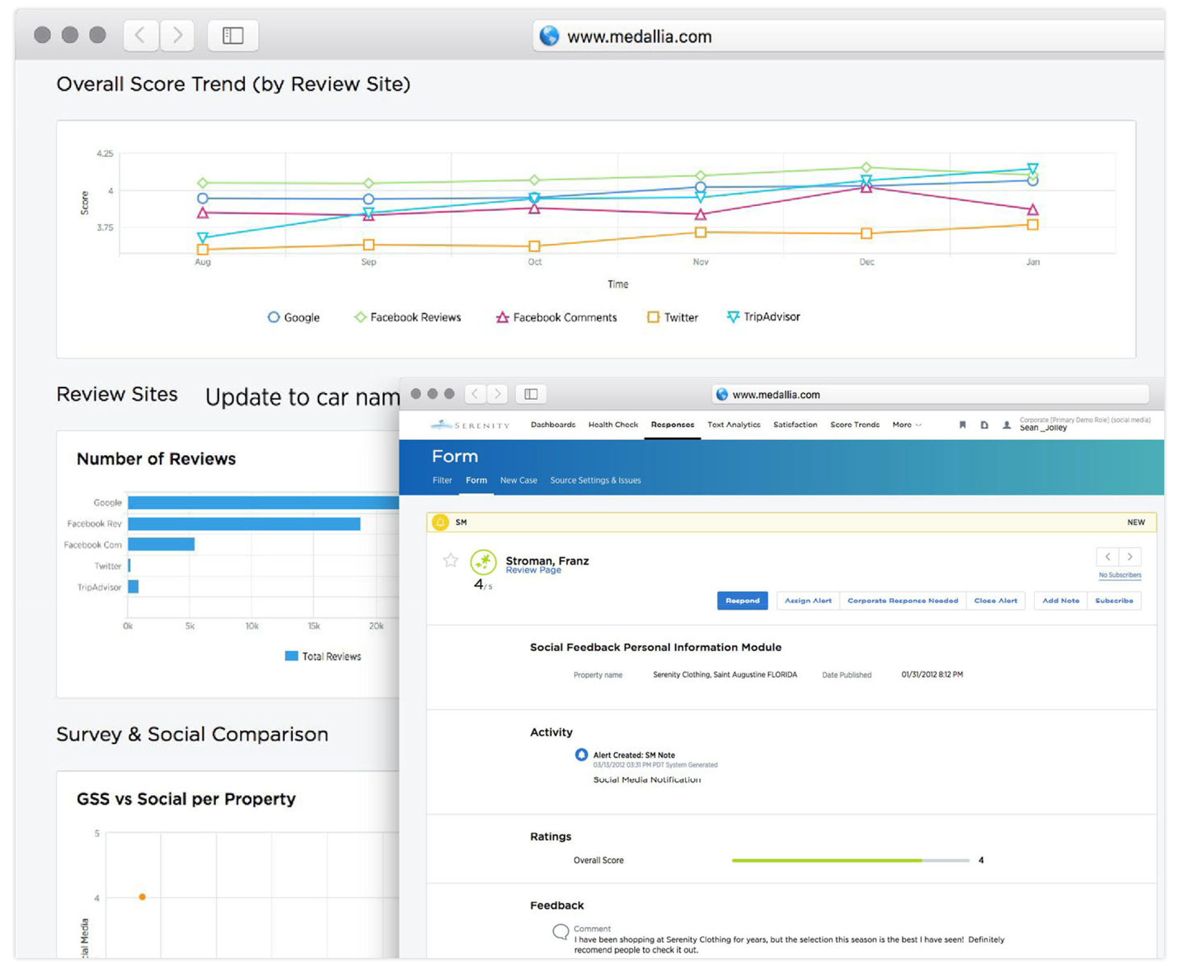Click the Review Sites heading
The height and width of the screenshot is (972, 1177).
tap(117, 394)
